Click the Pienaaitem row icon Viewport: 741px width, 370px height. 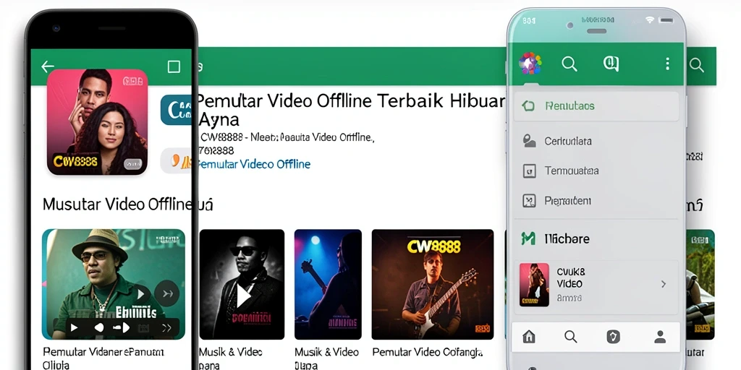529,201
